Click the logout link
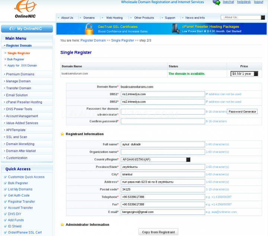Image resolution: width=268 pixels, height=236 pixels. coord(258,2)
